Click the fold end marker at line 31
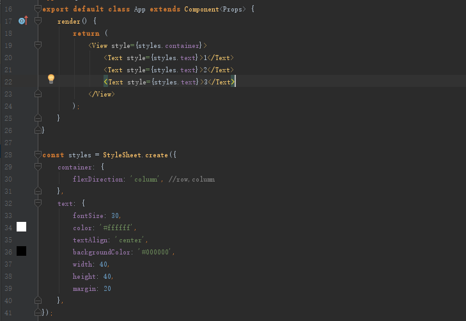Viewport: 466px width, 321px height. (38, 191)
